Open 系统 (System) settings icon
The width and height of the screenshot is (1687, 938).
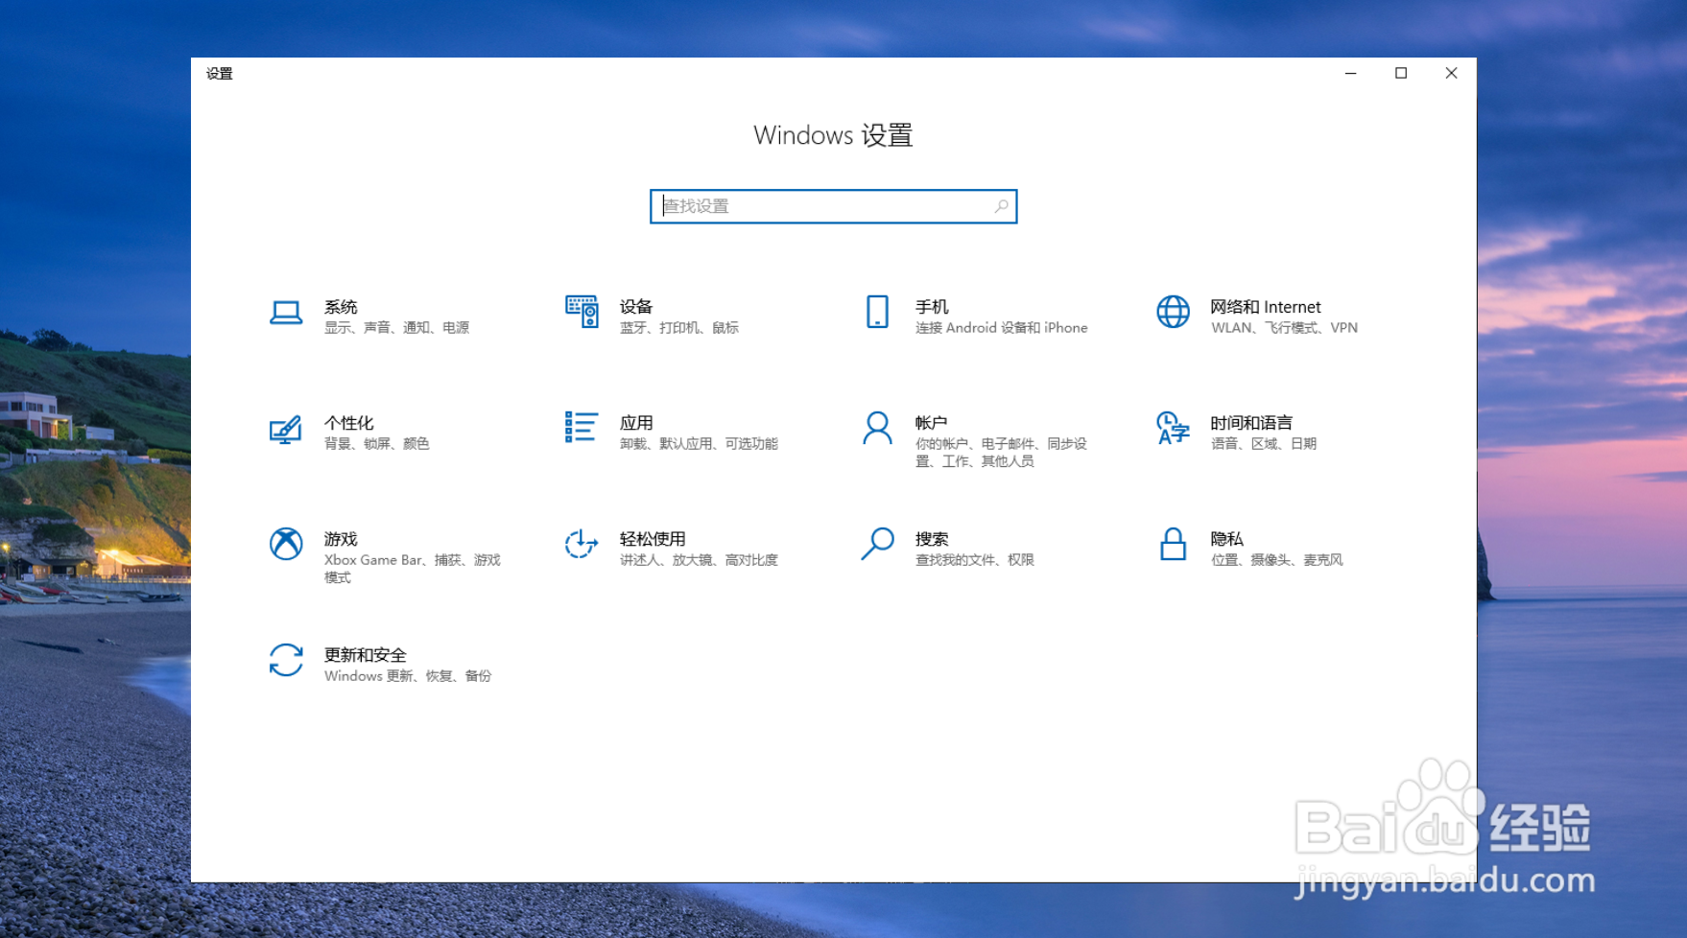(x=286, y=312)
